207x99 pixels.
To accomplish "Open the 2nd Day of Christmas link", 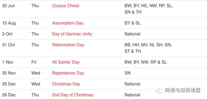I will tap(72, 95).
